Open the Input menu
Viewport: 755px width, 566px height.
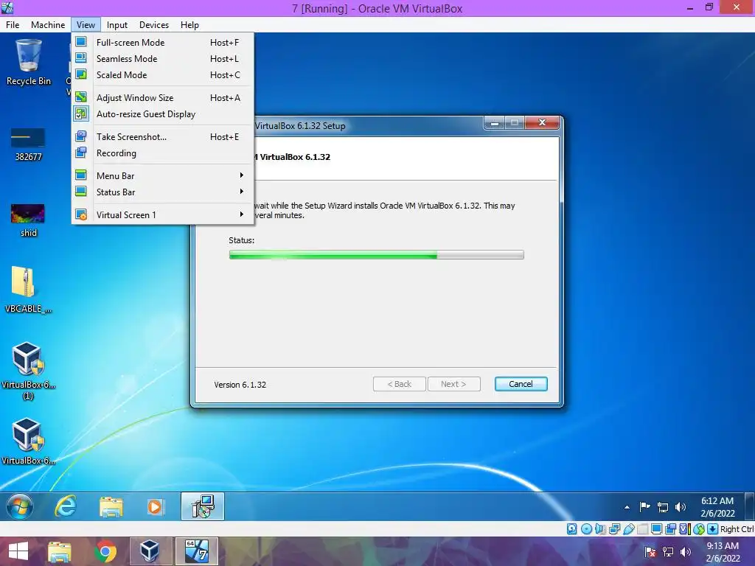pos(117,25)
